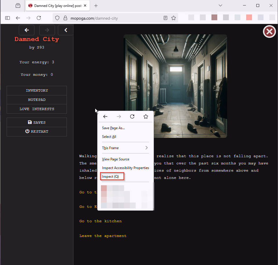278x265 pixels.
Task: Click the back arrow in the context menu
Action: point(105,116)
